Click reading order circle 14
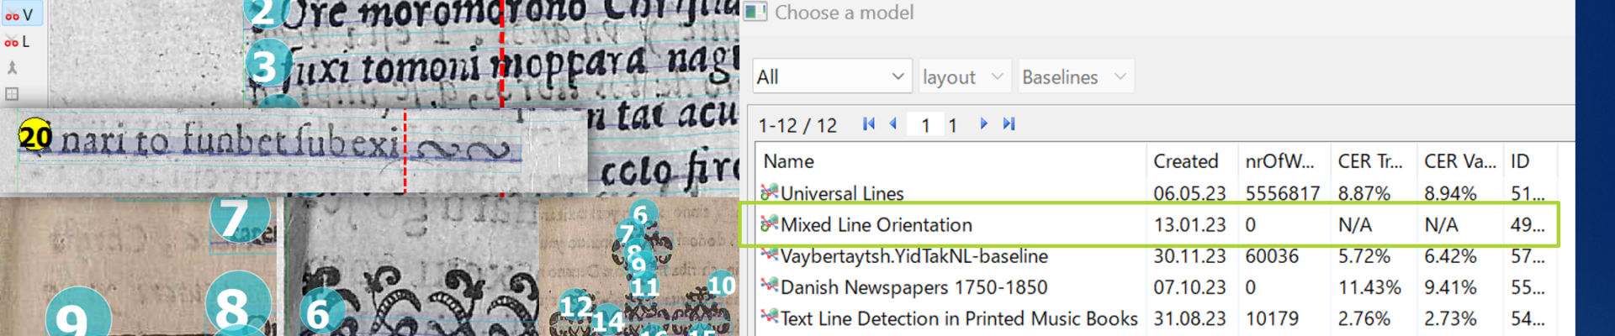 pyautogui.click(x=608, y=320)
